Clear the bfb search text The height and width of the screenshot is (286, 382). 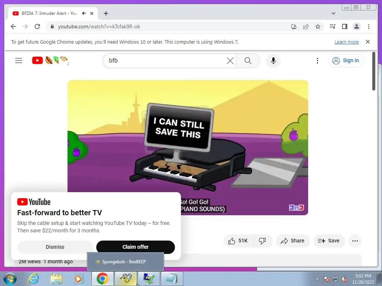[x=230, y=61]
